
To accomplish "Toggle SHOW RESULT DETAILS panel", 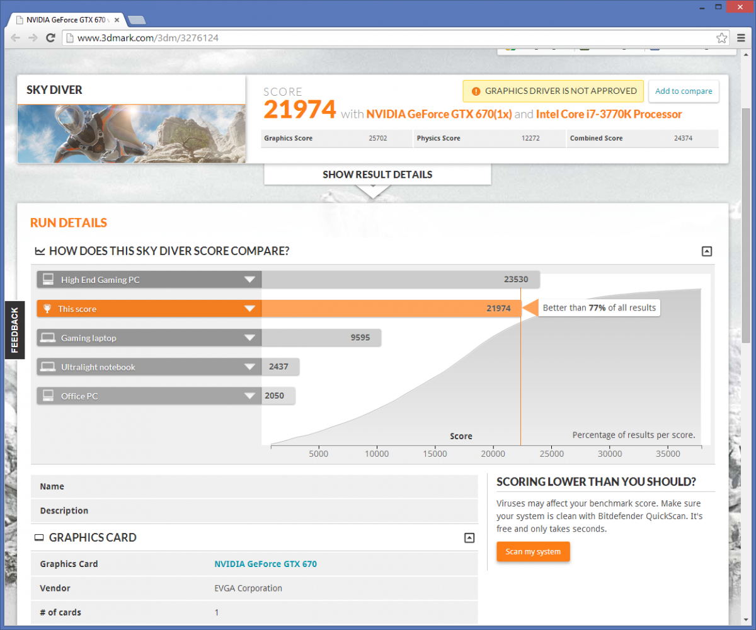I will (377, 175).
